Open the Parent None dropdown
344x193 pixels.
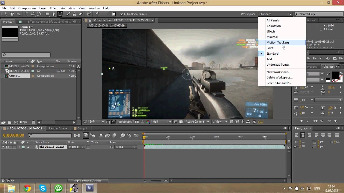[126, 147]
